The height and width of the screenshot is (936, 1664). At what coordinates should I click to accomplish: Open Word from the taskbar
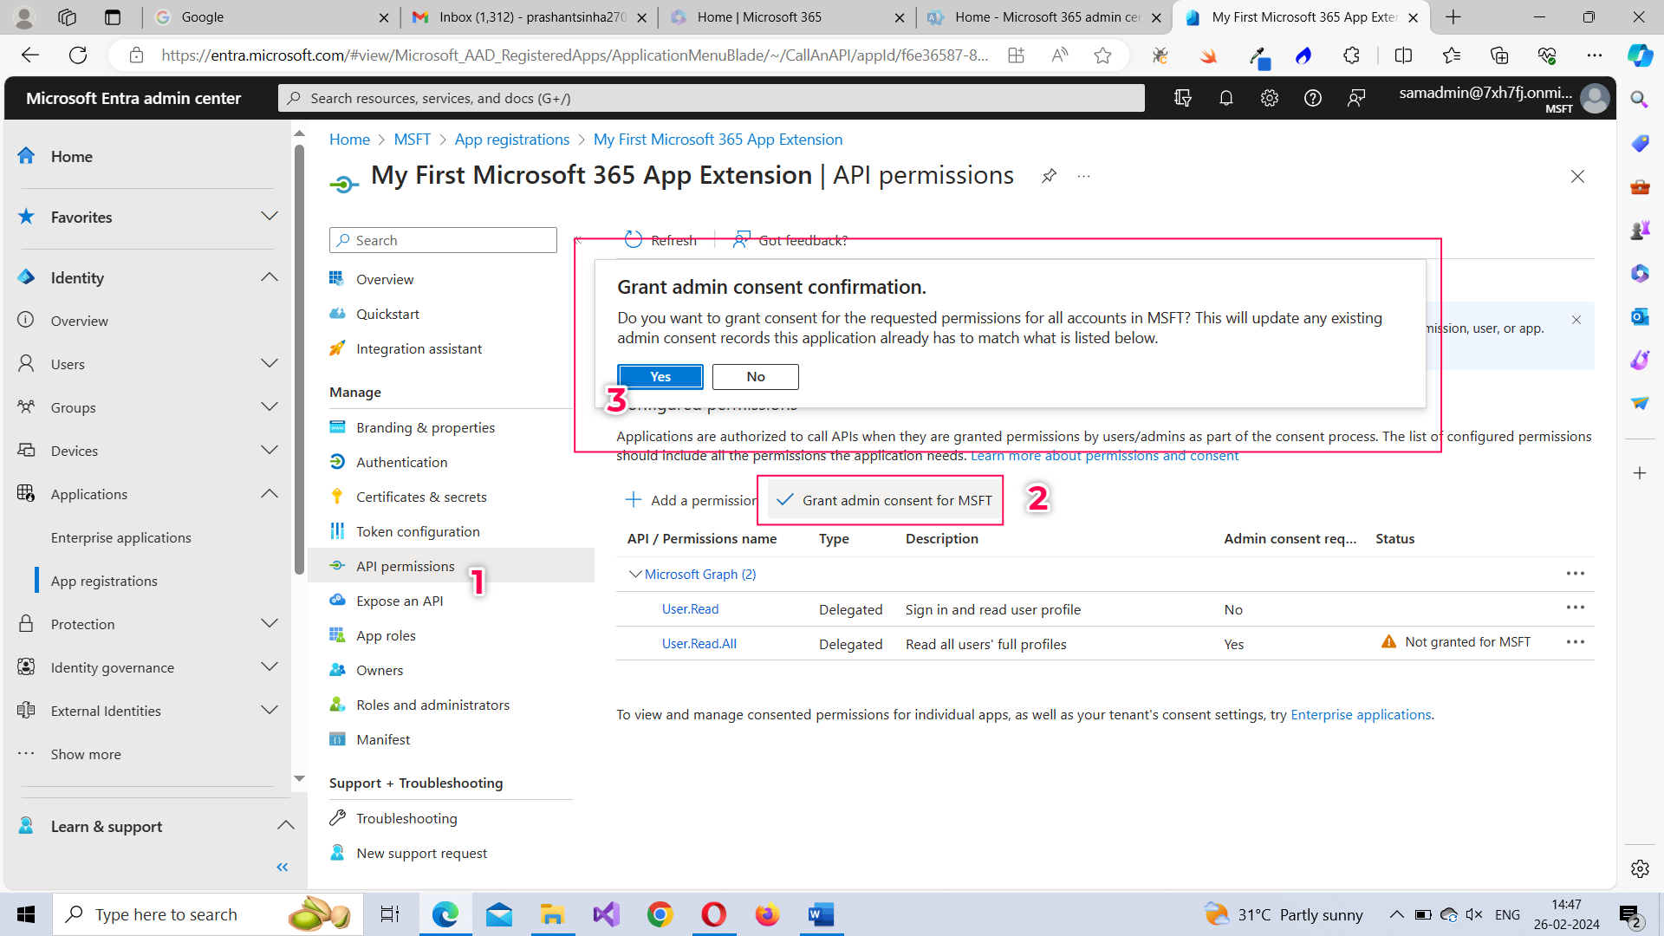[x=821, y=914]
